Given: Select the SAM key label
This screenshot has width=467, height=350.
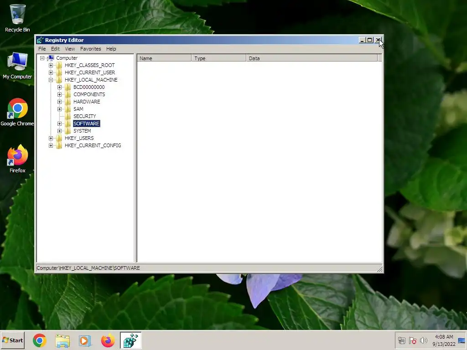Looking at the screenshot, I should 78,109.
